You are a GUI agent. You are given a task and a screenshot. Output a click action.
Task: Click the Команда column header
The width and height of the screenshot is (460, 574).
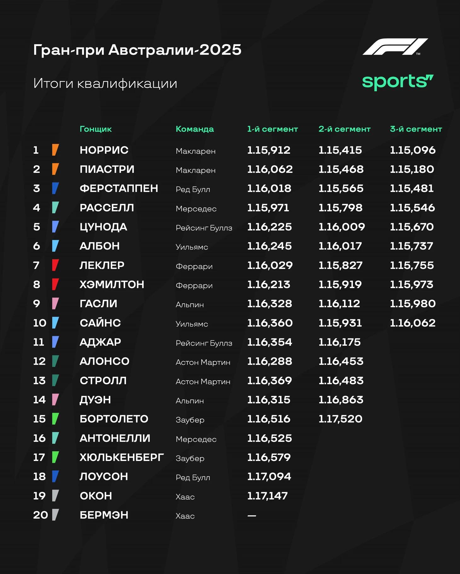195,129
